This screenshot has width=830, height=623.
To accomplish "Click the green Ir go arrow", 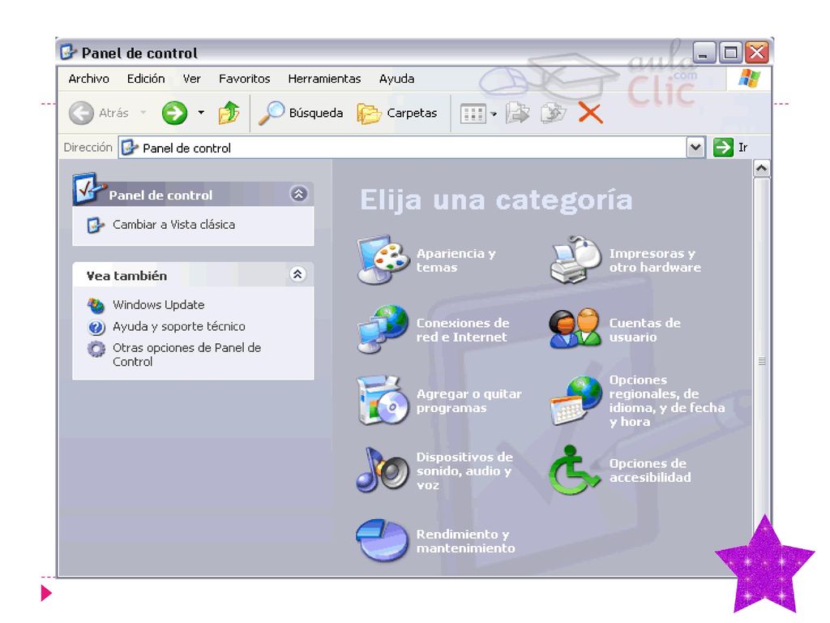I will tap(723, 148).
